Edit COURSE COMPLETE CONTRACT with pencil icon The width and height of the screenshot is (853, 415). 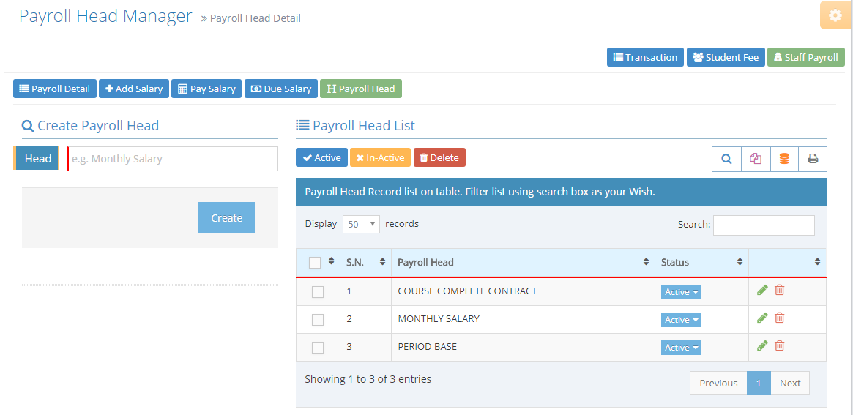point(762,290)
